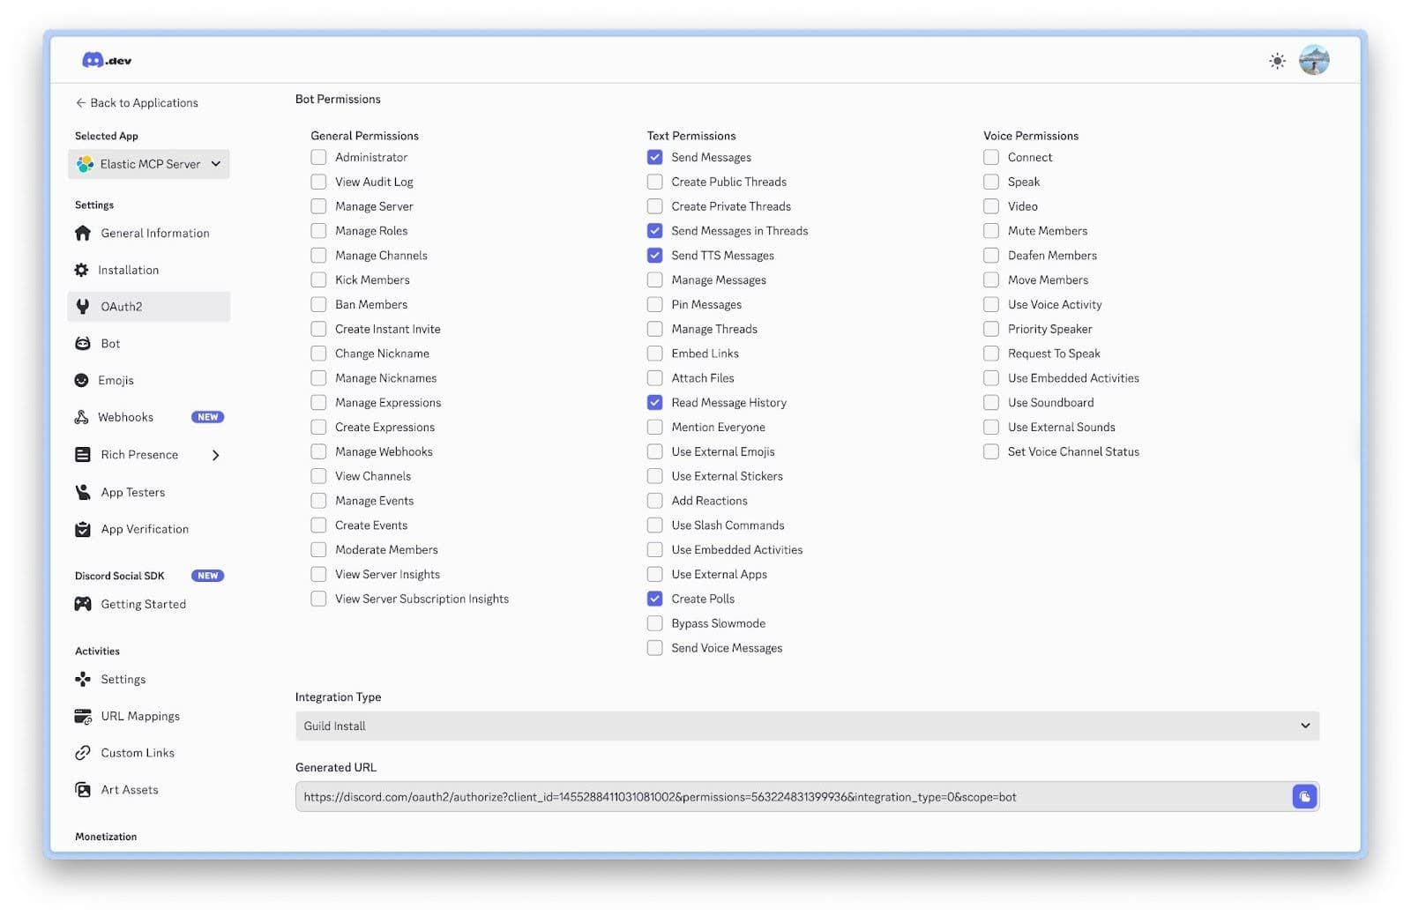
Task: Check the Connect voice permission
Action: pos(991,157)
